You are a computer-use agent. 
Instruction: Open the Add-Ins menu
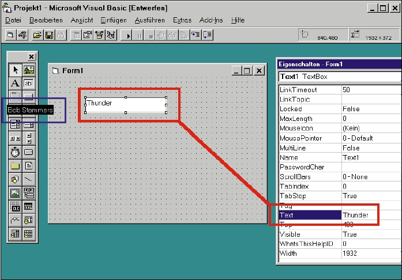211,20
